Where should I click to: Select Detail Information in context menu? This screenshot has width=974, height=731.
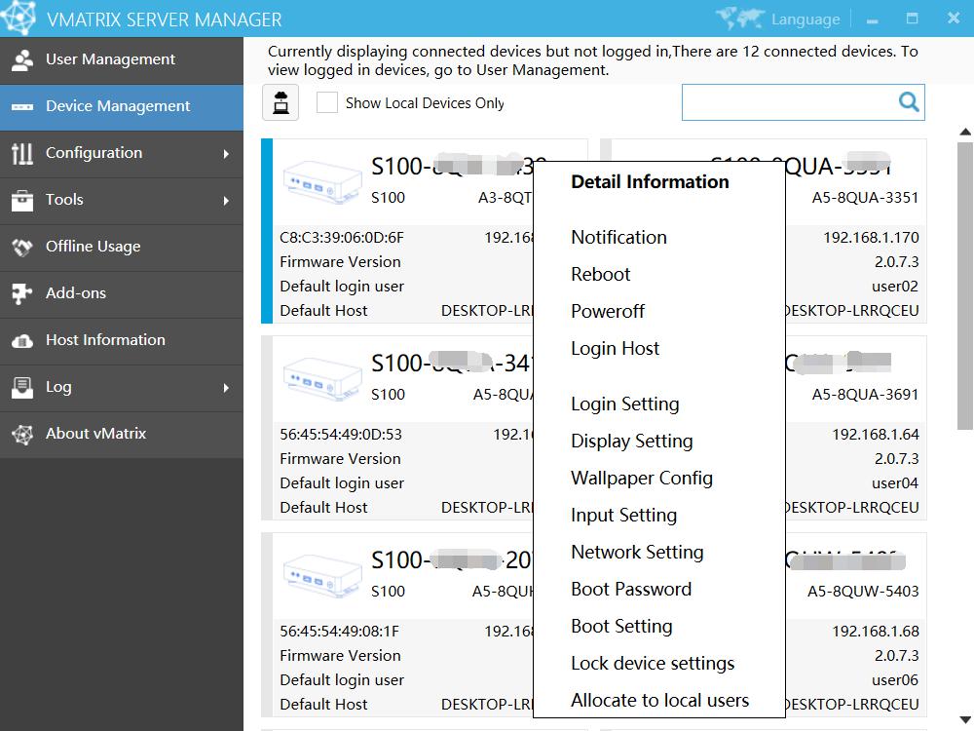[650, 181]
